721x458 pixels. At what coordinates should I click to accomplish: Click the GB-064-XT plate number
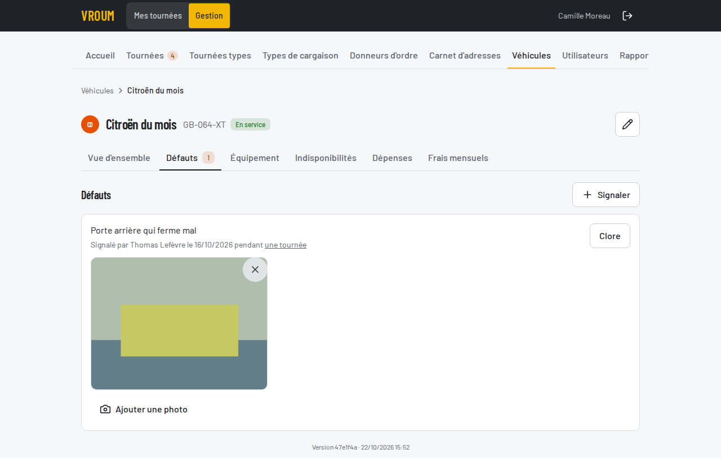point(204,124)
